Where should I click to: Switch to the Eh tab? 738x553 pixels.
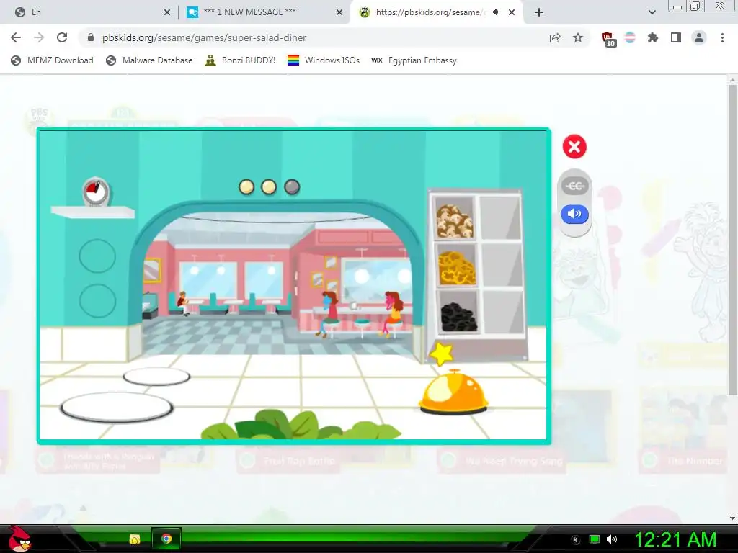tap(89, 12)
